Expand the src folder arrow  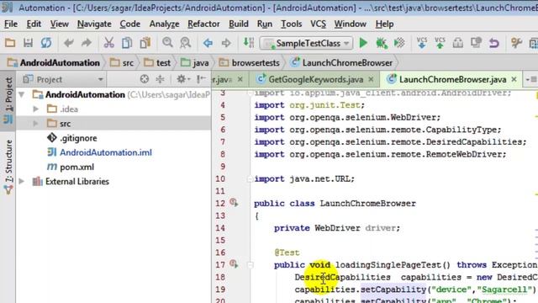[x=35, y=124]
